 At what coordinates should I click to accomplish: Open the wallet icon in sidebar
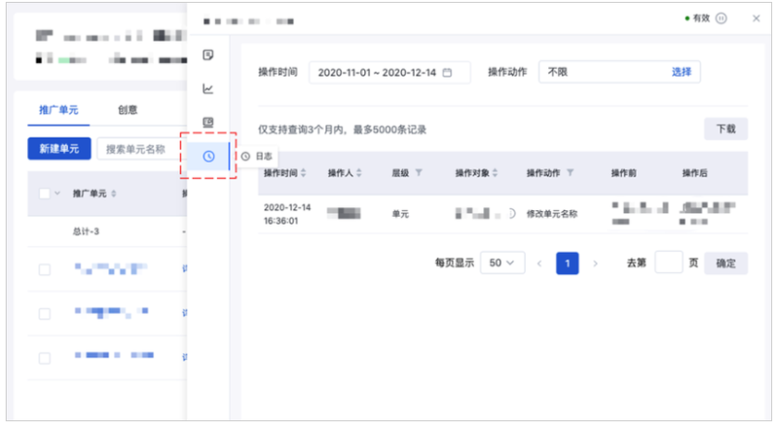[x=208, y=122]
